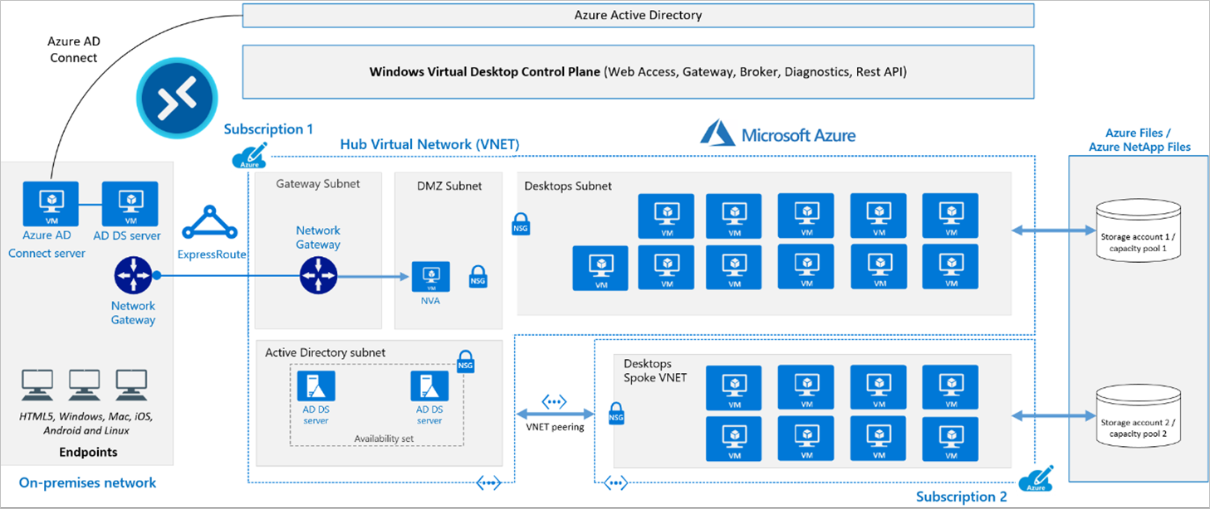Collapse the Desktops Spoke VNET container

tap(649, 369)
